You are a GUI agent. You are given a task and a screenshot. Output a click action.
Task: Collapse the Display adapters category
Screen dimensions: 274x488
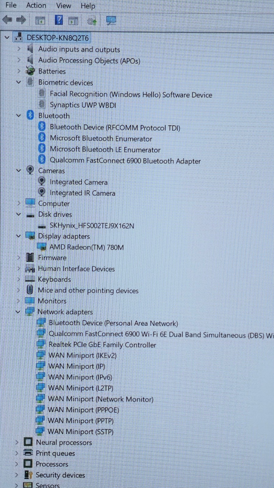point(19,236)
